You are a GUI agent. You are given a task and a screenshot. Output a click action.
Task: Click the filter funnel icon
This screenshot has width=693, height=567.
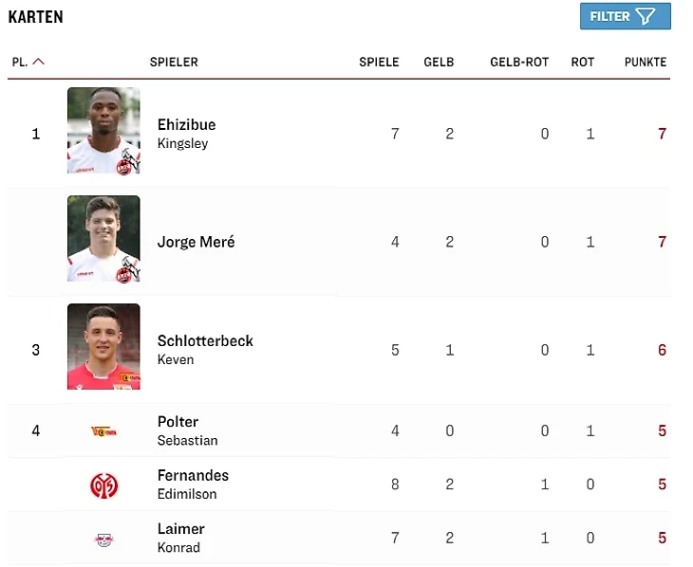[646, 16]
